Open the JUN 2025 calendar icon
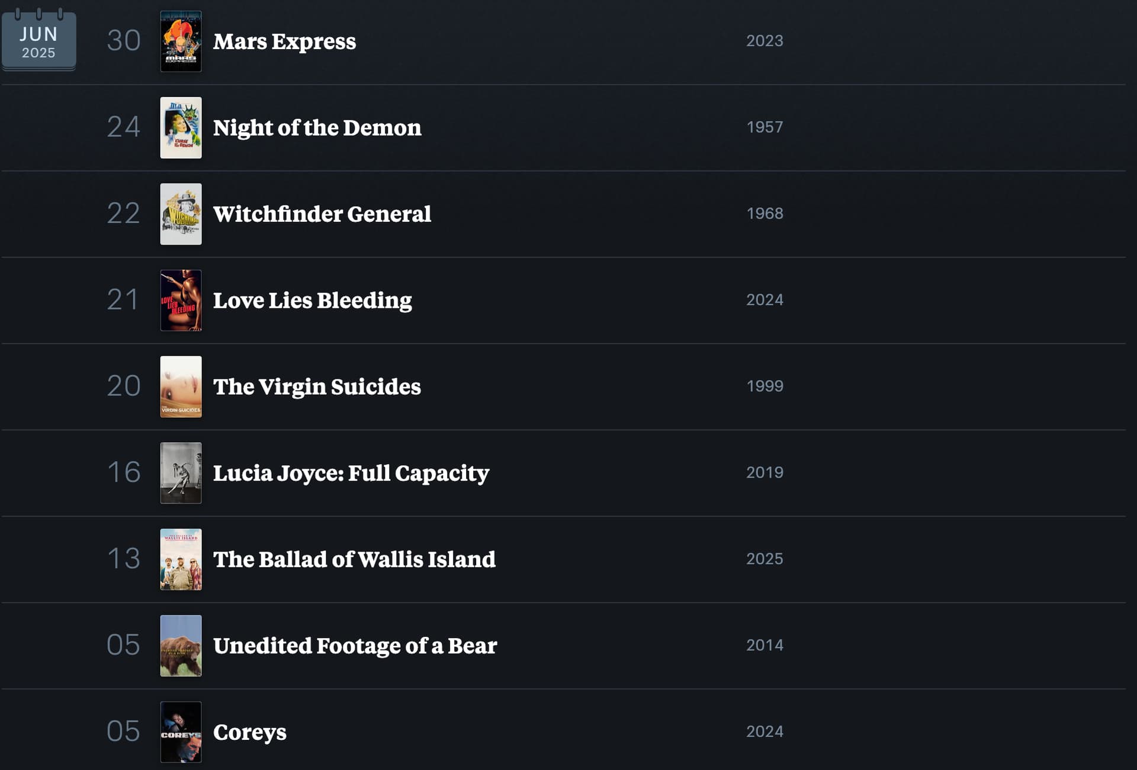Screen dimensions: 1137x770 38,40
